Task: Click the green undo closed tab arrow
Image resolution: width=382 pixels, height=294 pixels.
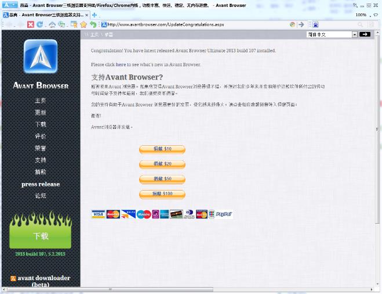Action: coord(93,24)
